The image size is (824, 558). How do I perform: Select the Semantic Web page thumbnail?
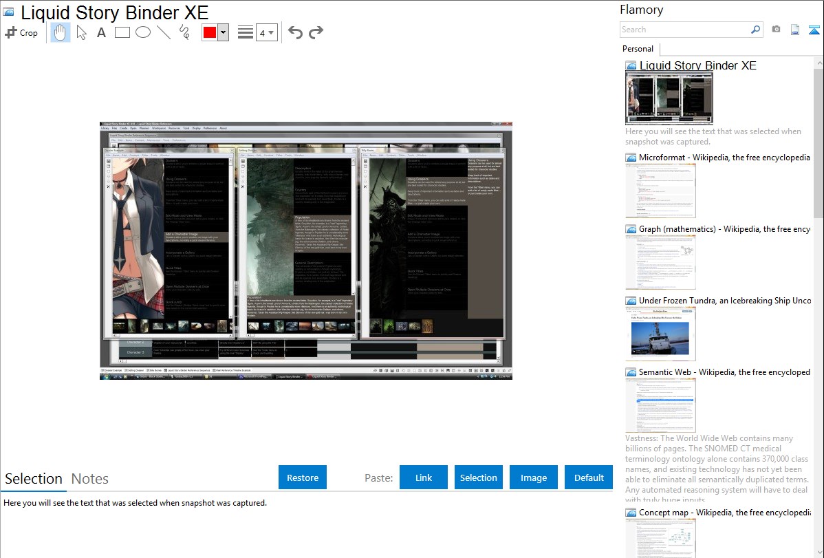point(660,405)
